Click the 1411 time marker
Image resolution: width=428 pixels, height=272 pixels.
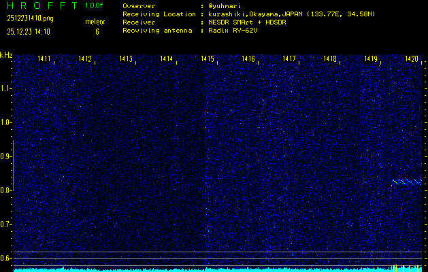click(x=44, y=60)
